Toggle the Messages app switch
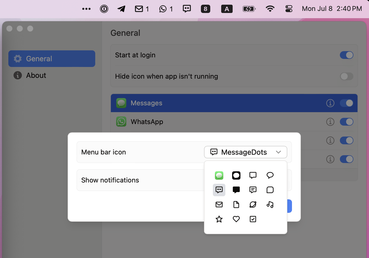The width and height of the screenshot is (369, 258). 347,103
